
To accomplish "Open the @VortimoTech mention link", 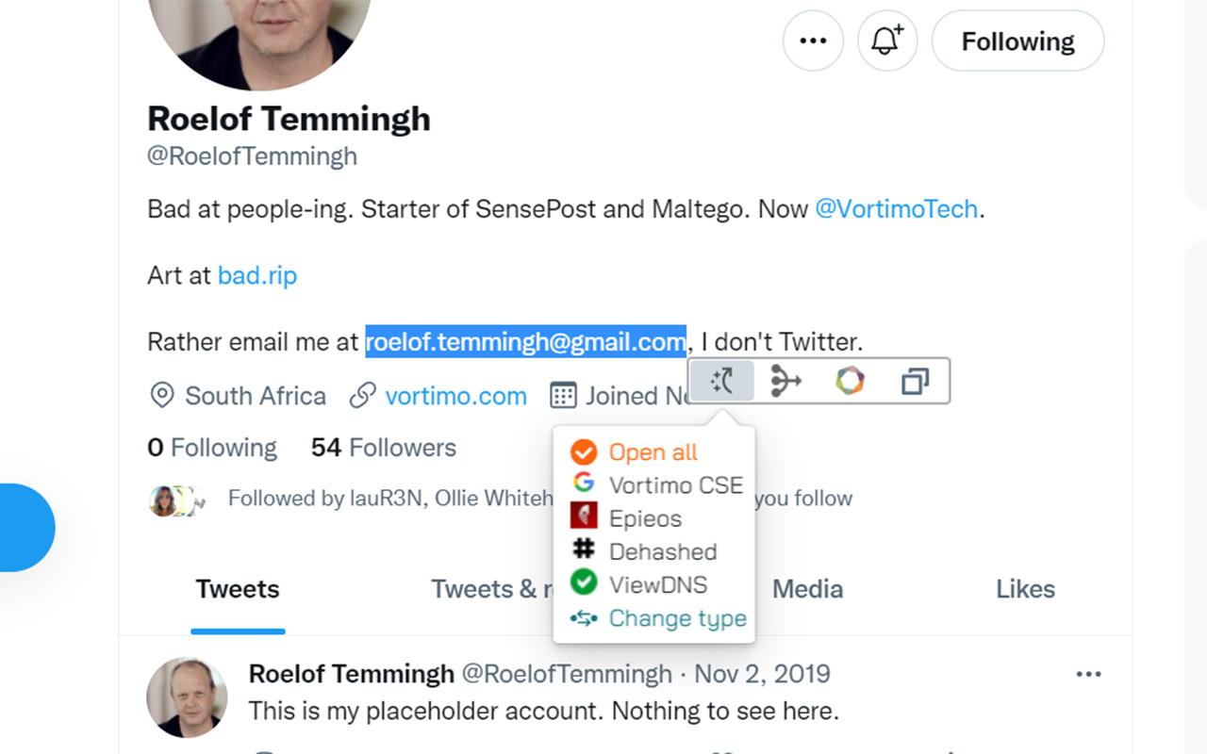I will click(896, 208).
